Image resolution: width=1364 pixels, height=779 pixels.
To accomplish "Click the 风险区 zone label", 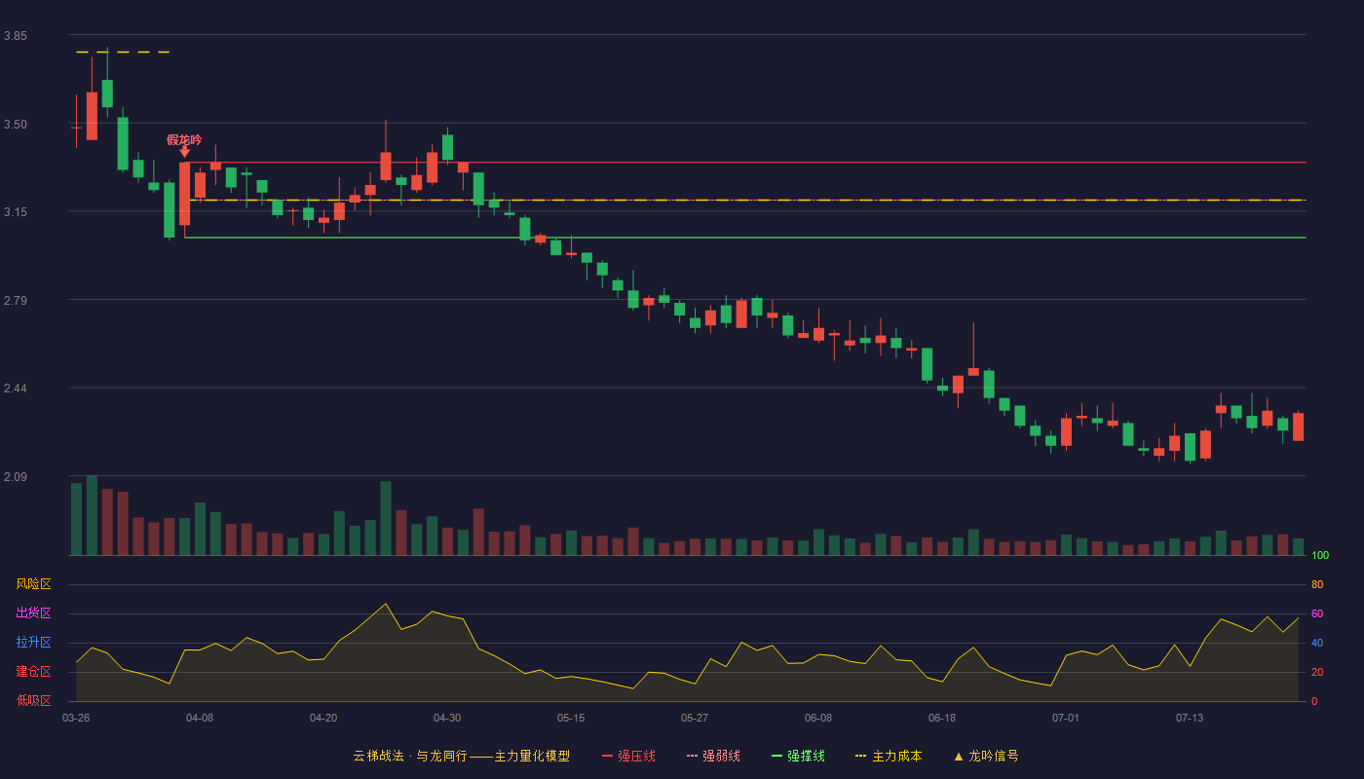I will click(33, 584).
